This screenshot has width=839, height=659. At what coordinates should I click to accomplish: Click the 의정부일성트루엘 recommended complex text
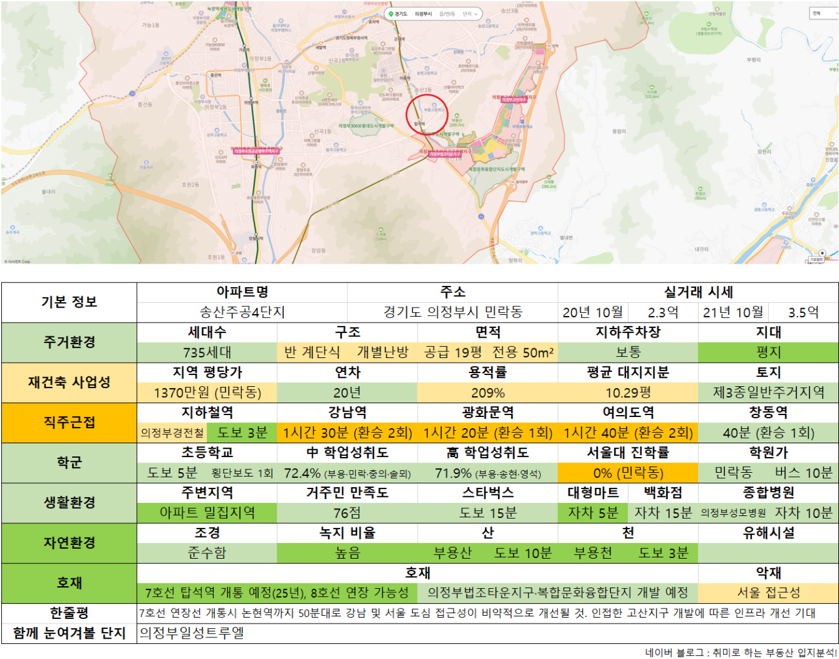191,633
